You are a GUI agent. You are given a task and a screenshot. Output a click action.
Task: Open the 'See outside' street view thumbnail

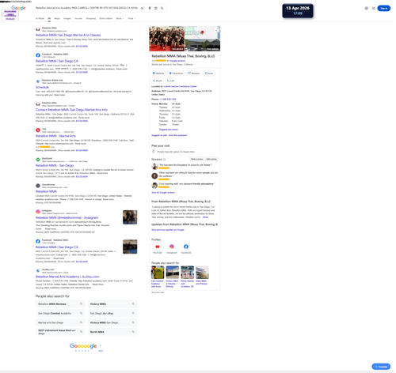click(x=204, y=45)
